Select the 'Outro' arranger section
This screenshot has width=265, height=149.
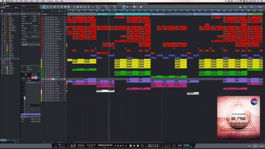pos(255,14)
